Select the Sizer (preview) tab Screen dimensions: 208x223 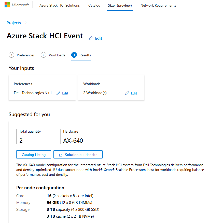(x=120, y=5)
